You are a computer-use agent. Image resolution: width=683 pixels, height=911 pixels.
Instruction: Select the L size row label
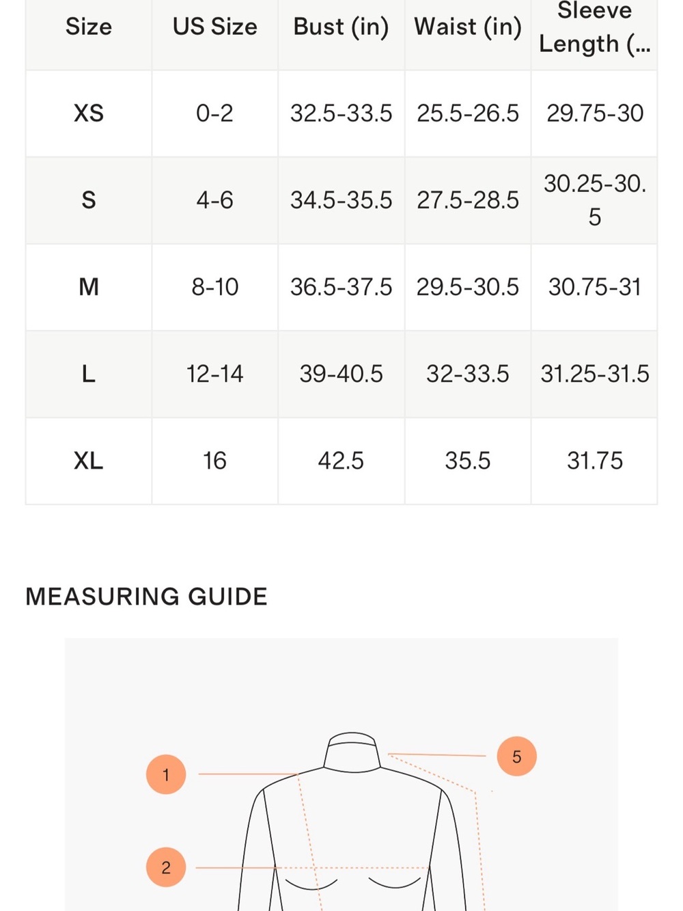coord(89,374)
